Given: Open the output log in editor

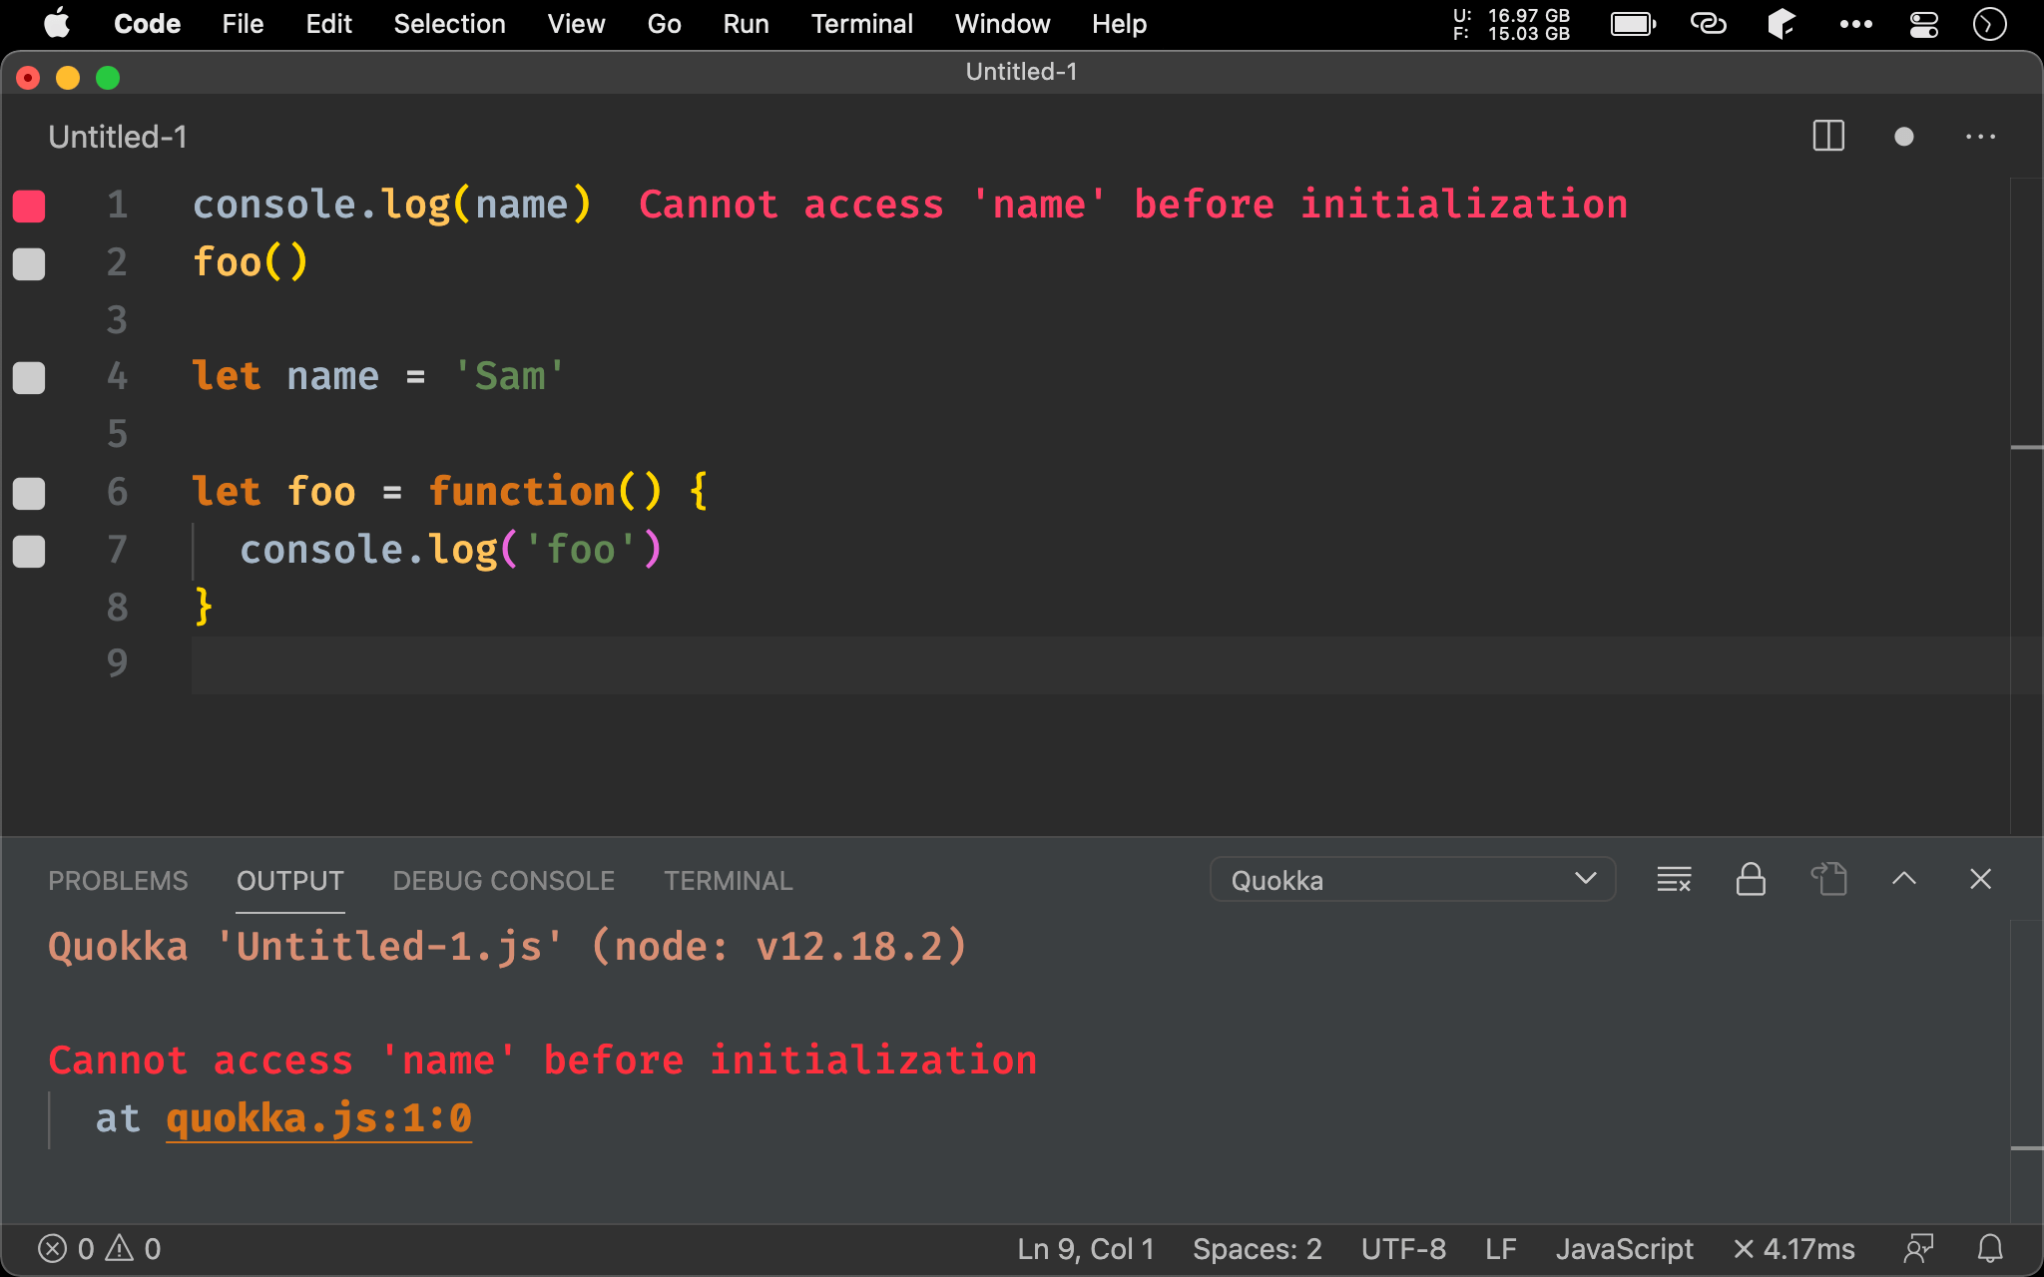Looking at the screenshot, I should click(x=1828, y=879).
